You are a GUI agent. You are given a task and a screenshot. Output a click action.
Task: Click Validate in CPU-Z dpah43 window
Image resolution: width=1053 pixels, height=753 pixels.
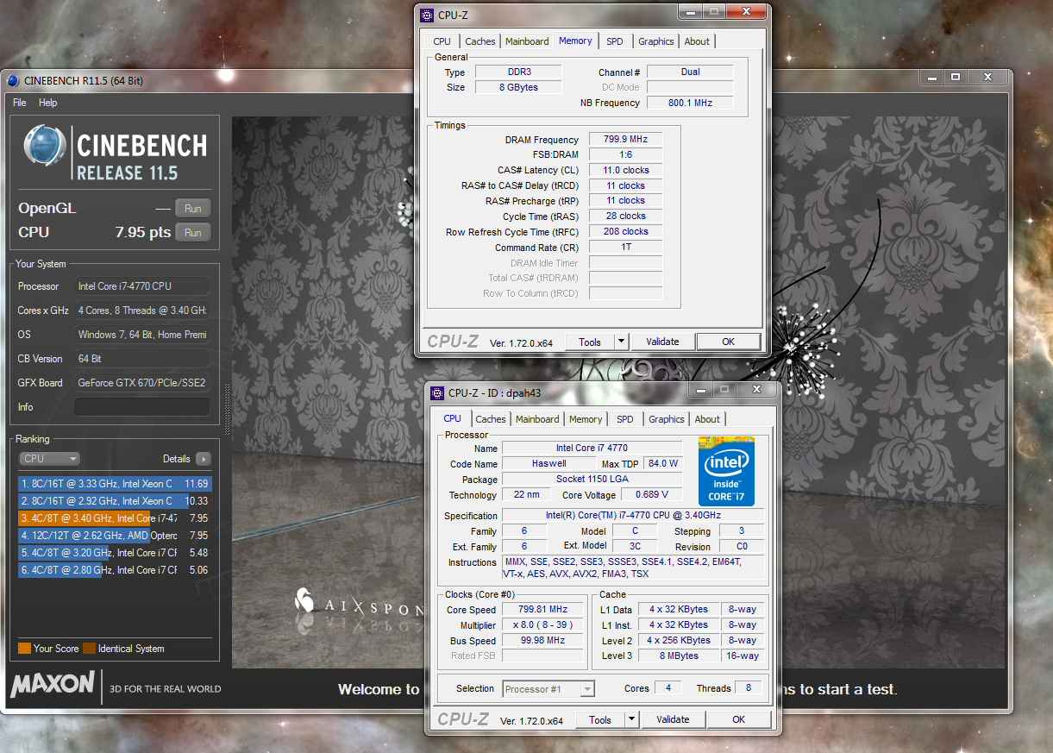pyautogui.click(x=673, y=719)
